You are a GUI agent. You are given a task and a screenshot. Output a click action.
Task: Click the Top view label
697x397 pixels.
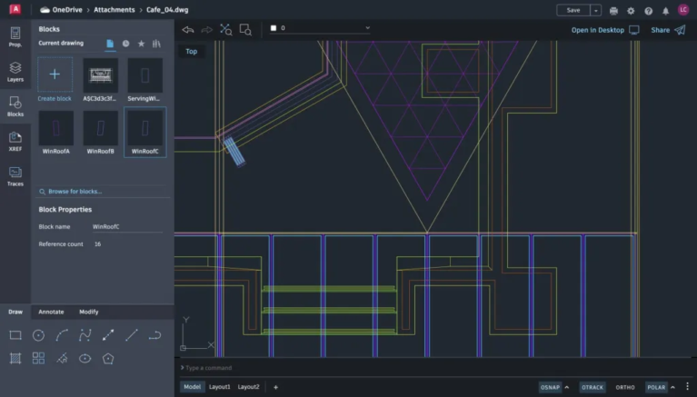point(191,52)
